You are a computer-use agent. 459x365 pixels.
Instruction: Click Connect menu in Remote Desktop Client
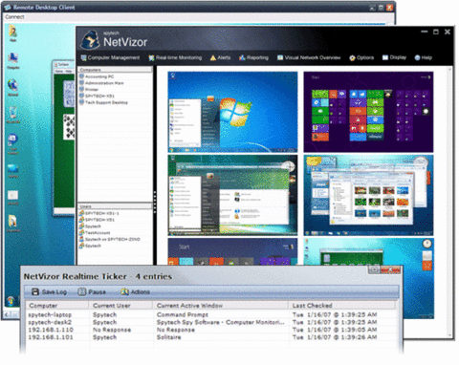(14, 17)
